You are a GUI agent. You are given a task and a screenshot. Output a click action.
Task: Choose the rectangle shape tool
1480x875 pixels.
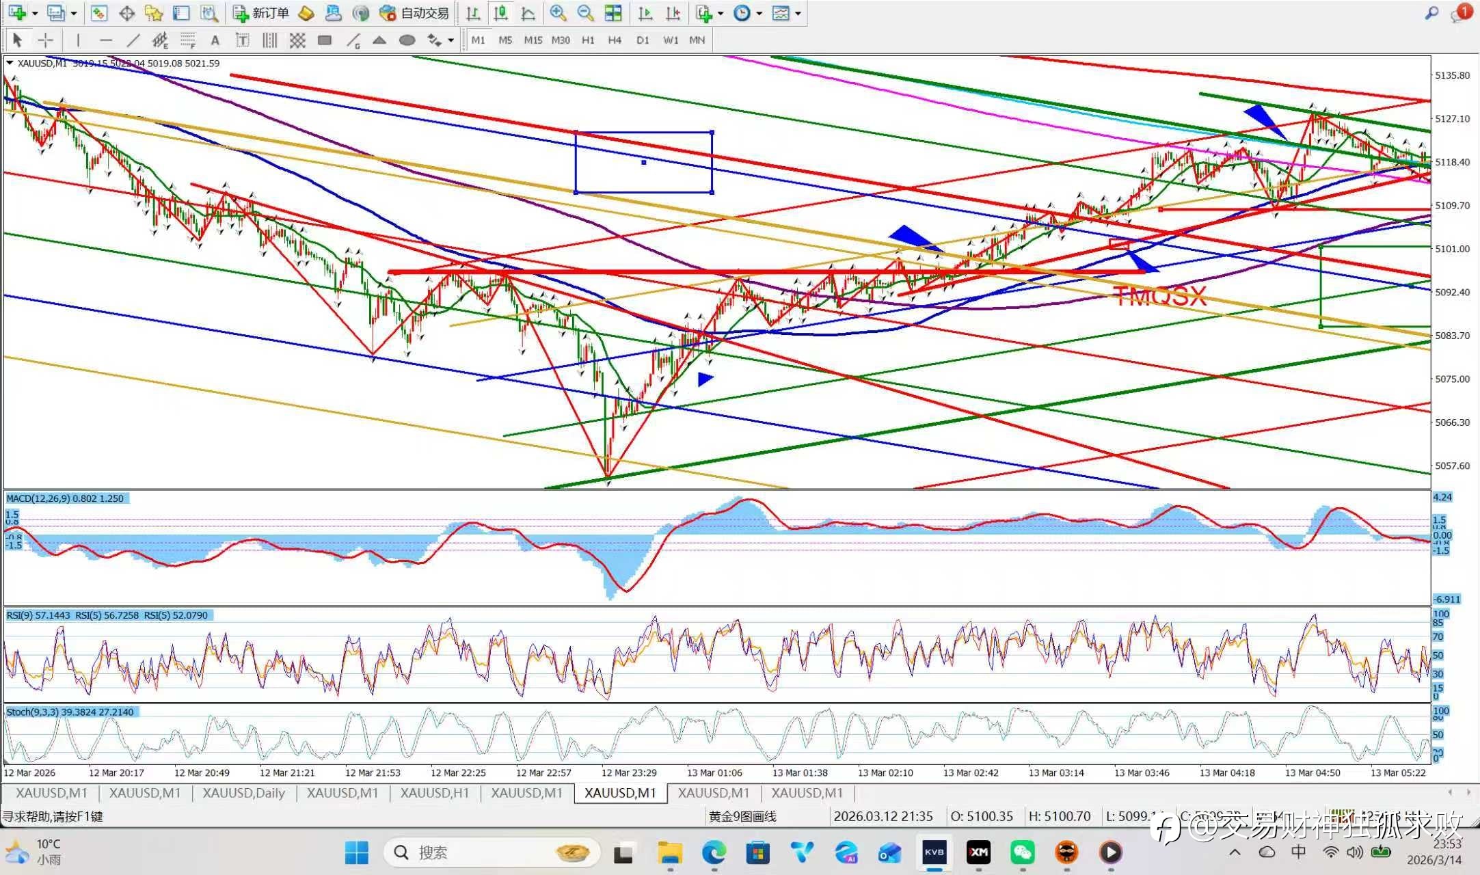tap(325, 40)
